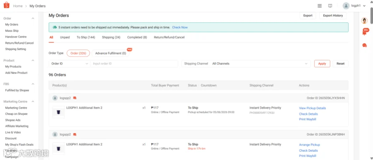Open Cheap on Shopee in sidebar
The height and width of the screenshot is (160, 373).
pyautogui.click(x=17, y=114)
